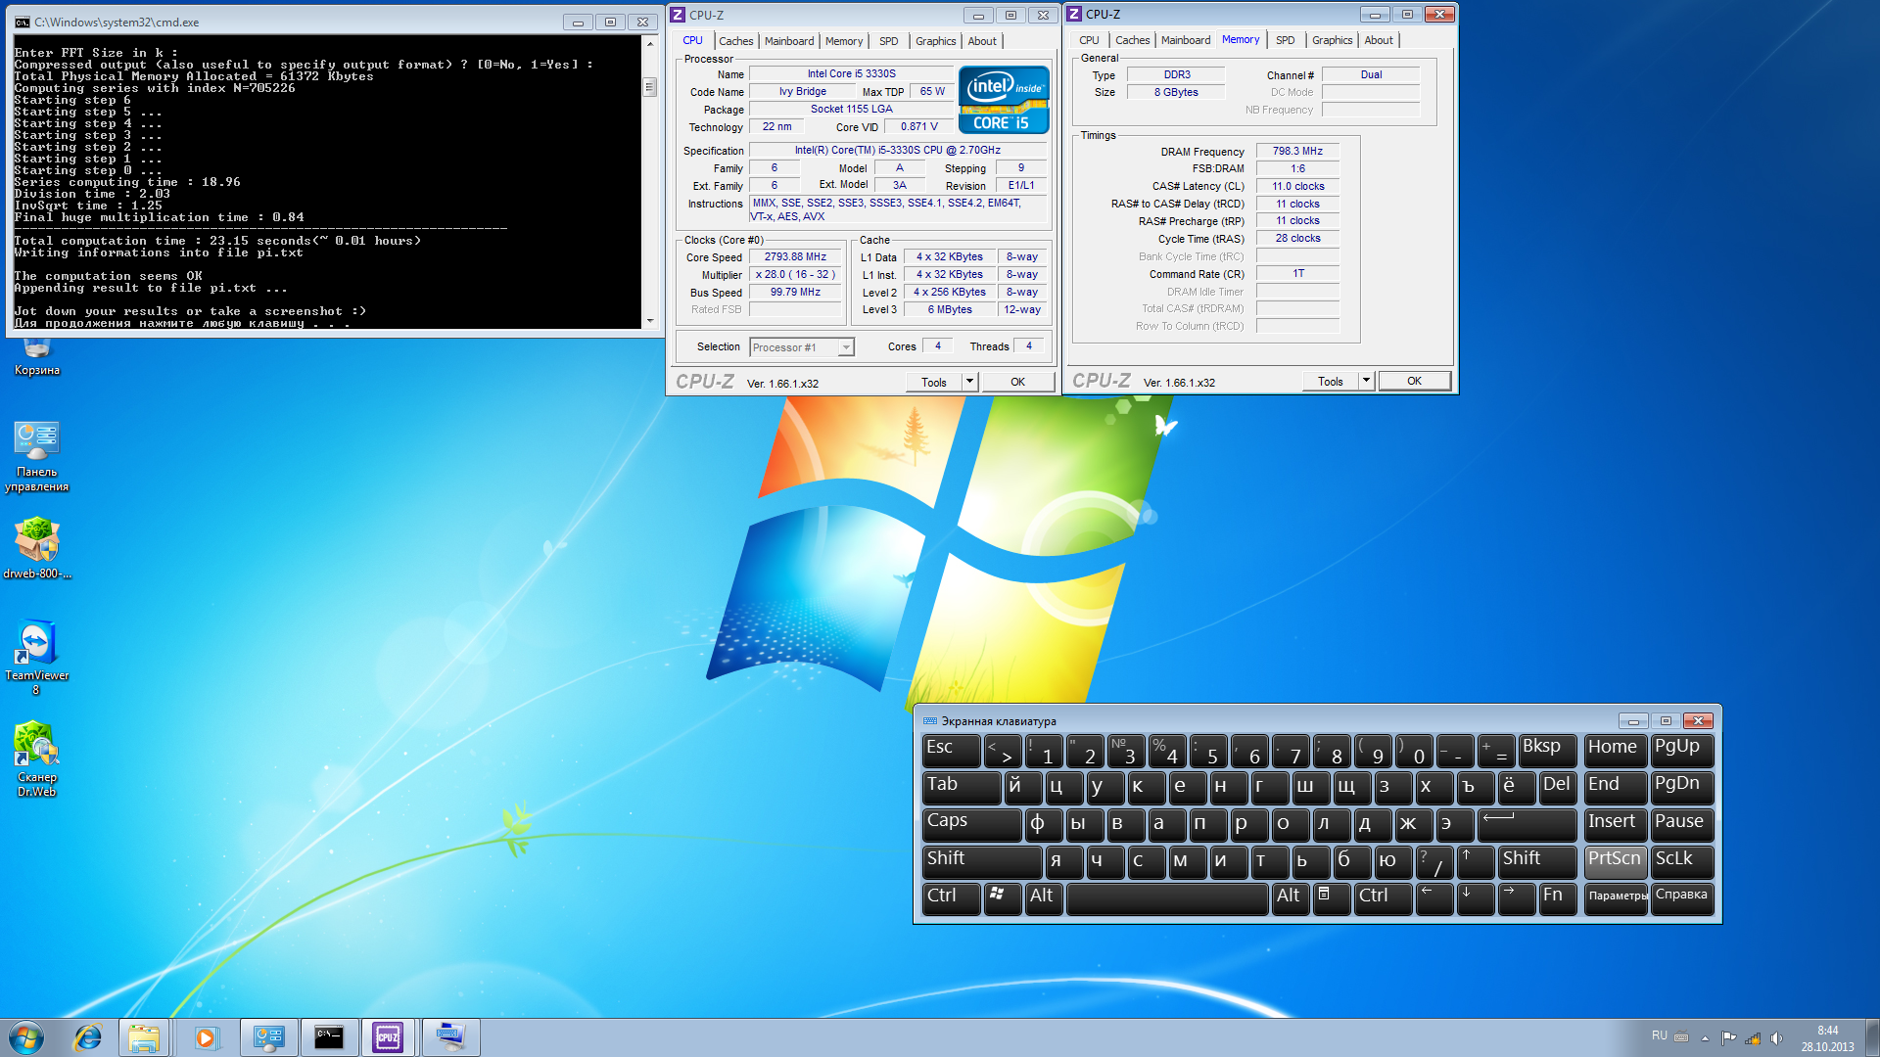The width and height of the screenshot is (1880, 1057).
Task: Click the RU language indicator in tray
Action: coord(1659,1035)
